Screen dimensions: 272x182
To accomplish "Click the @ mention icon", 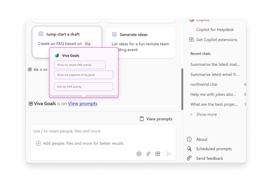I will (139, 154).
